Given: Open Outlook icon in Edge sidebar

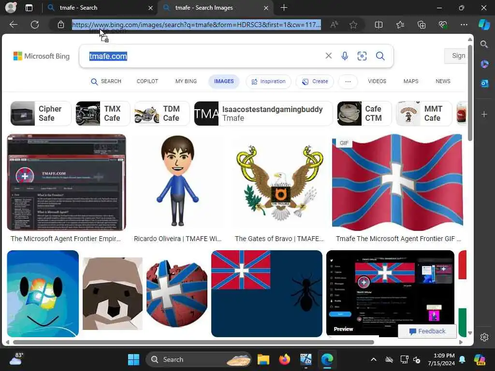Looking at the screenshot, I should [x=484, y=83].
